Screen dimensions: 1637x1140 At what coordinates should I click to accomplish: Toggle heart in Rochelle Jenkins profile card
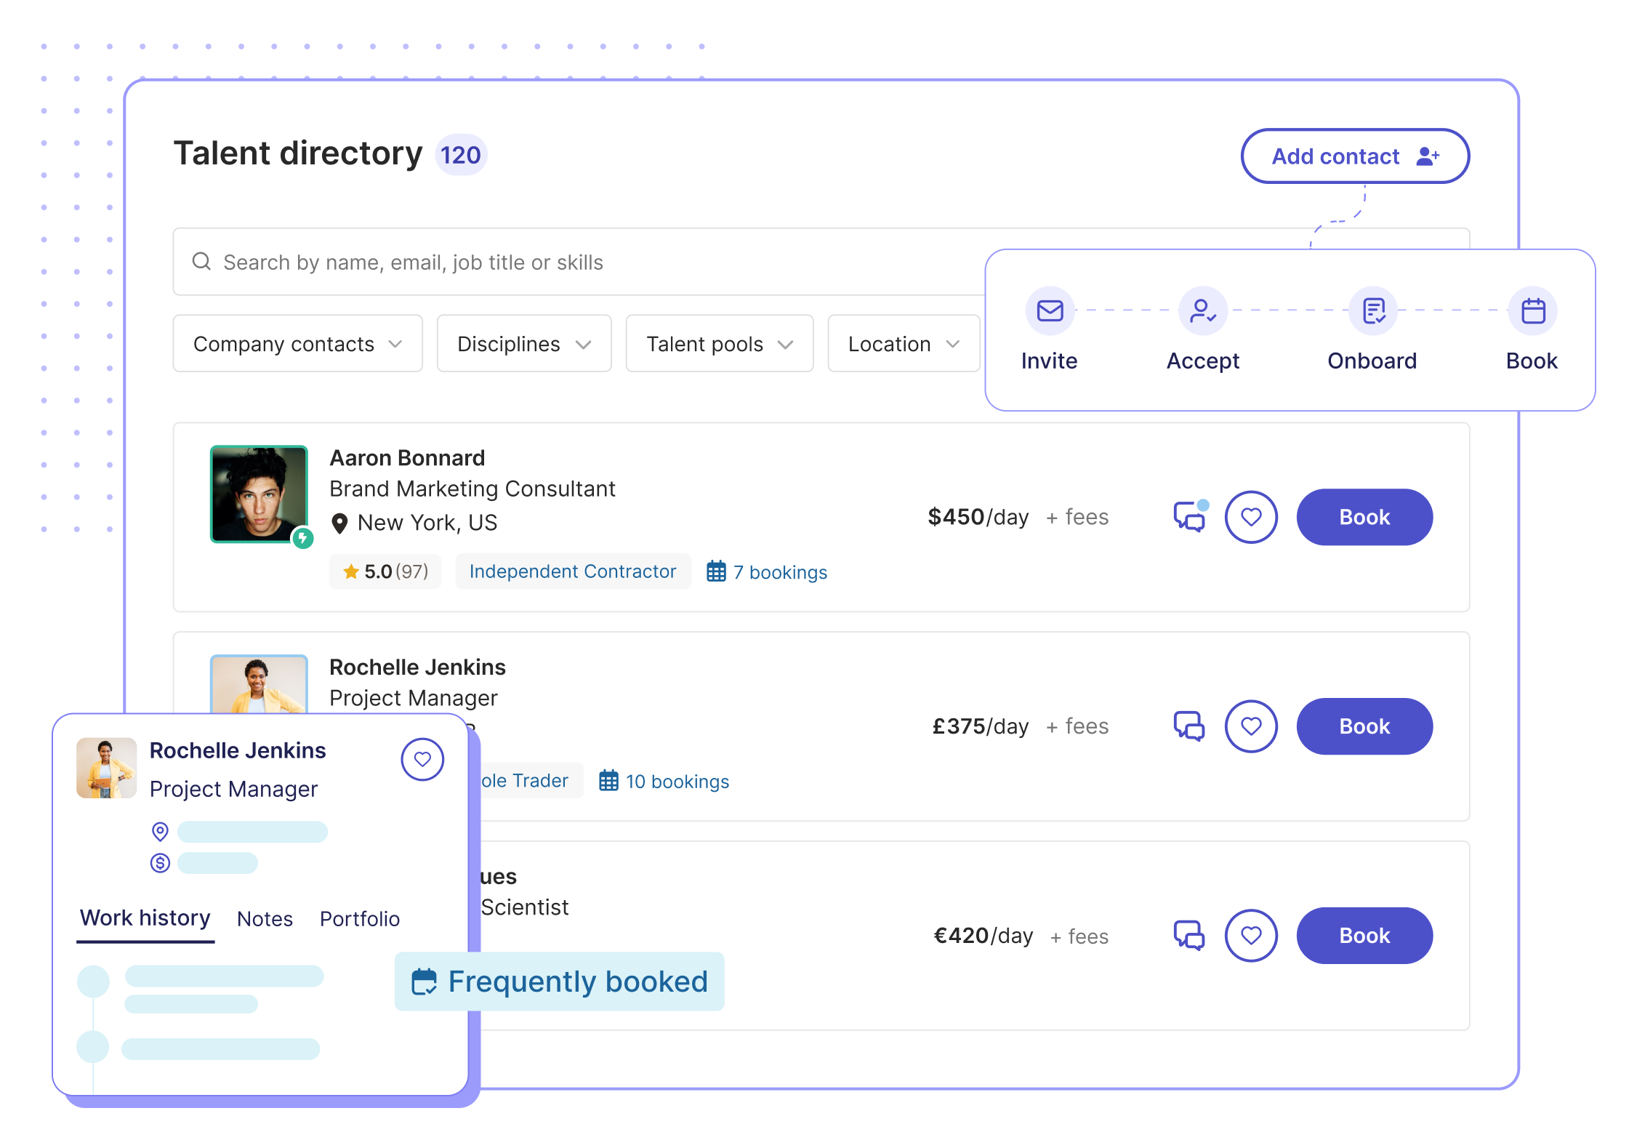pyautogui.click(x=422, y=760)
